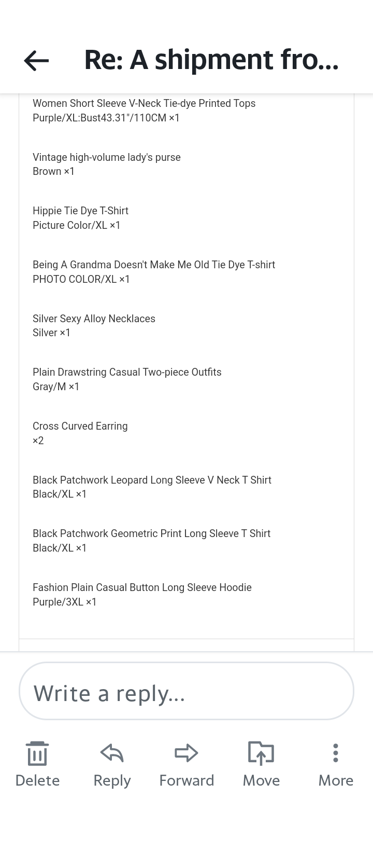The width and height of the screenshot is (373, 851).
Task: Tap Women Short Sleeve V-Neck Tie-dye Tops
Action: coord(144,103)
